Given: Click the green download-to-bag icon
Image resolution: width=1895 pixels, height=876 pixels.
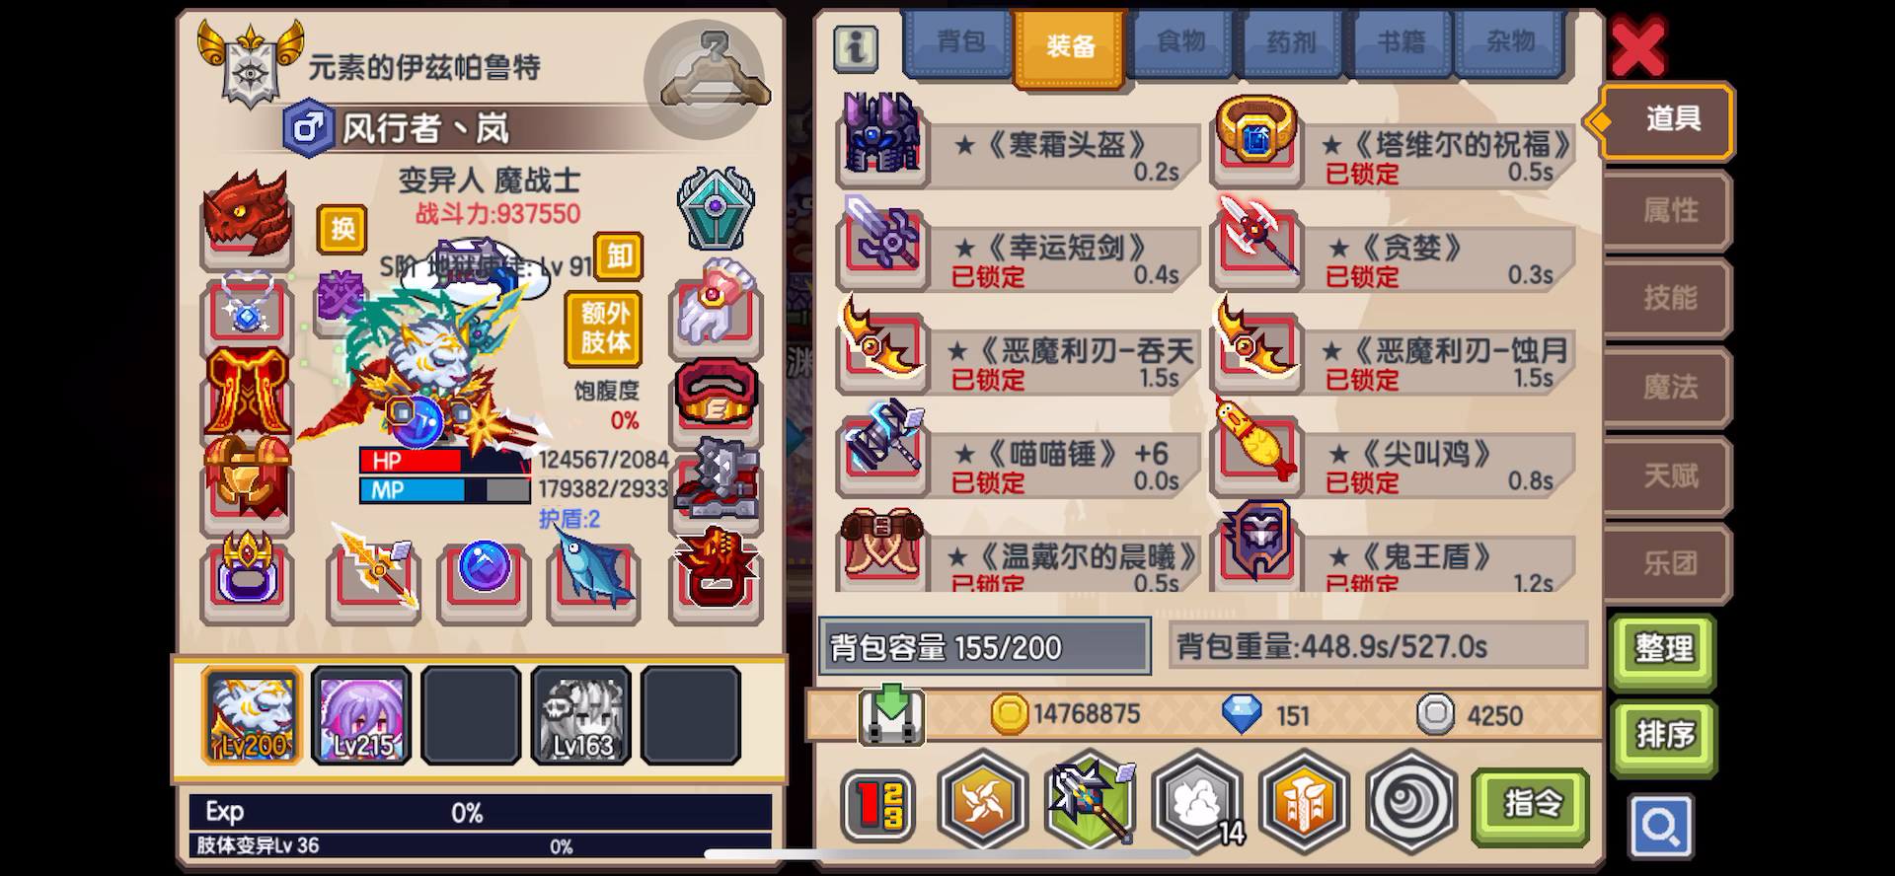Looking at the screenshot, I should pos(891,714).
